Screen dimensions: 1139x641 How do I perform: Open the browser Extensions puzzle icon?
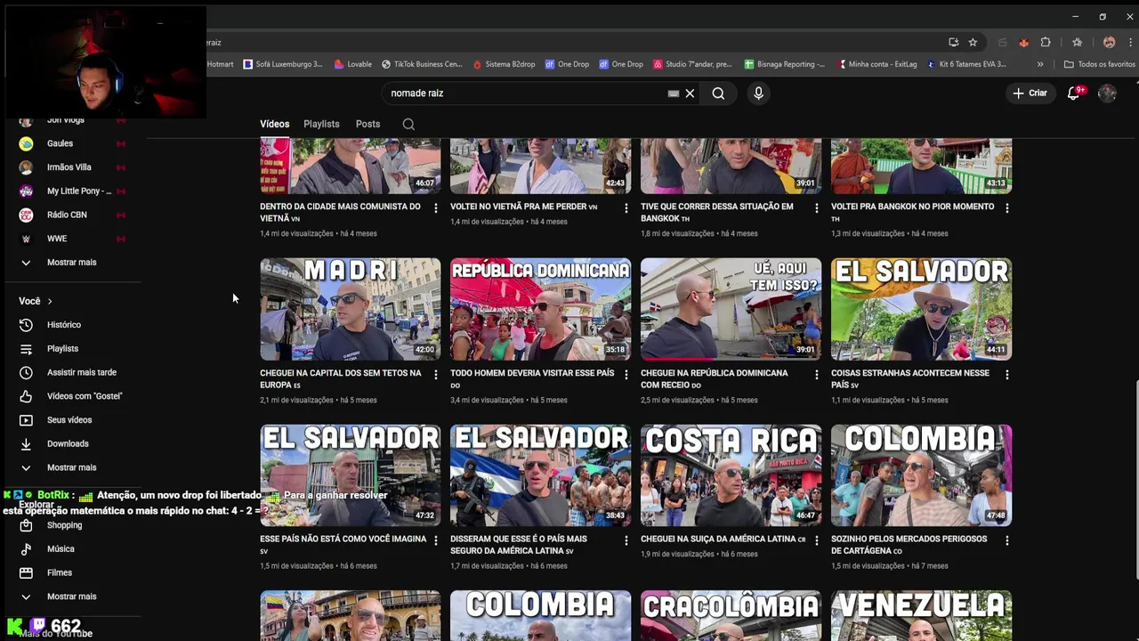1046,42
